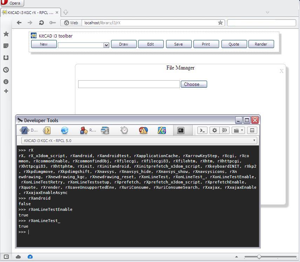Open the password manager key icon
The image size is (300, 262).
click(x=53, y=23)
